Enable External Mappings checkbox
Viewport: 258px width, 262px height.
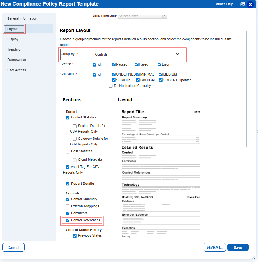tap(68, 206)
